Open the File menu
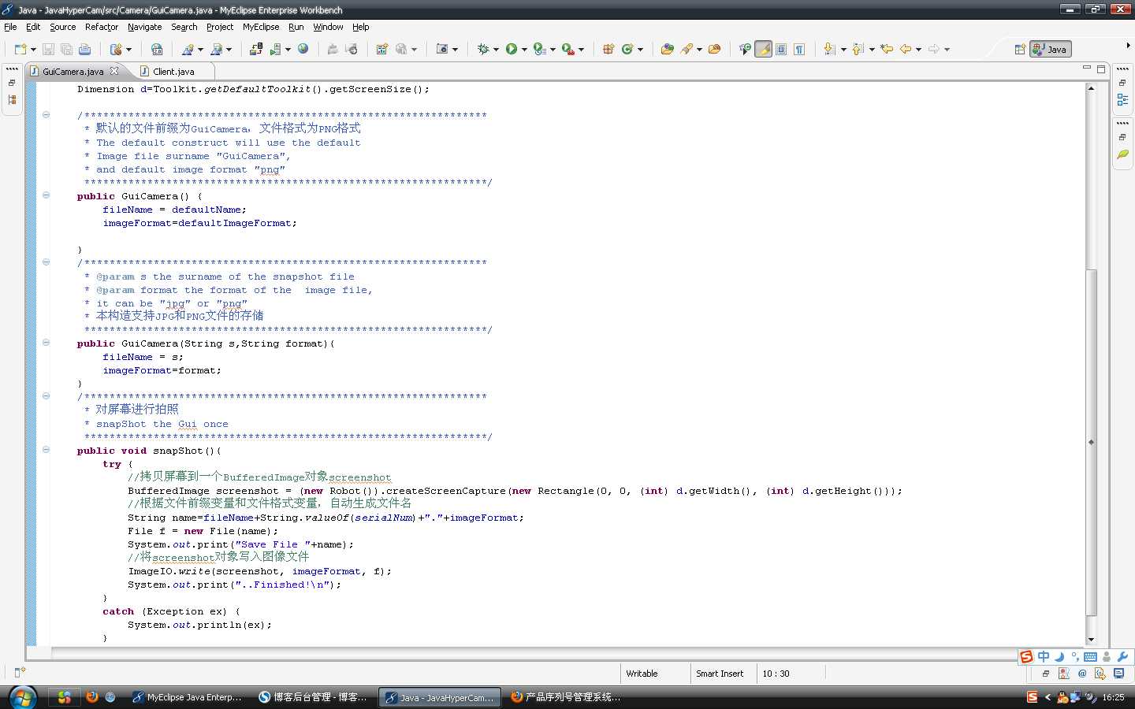The height and width of the screenshot is (709, 1135). pos(10,27)
